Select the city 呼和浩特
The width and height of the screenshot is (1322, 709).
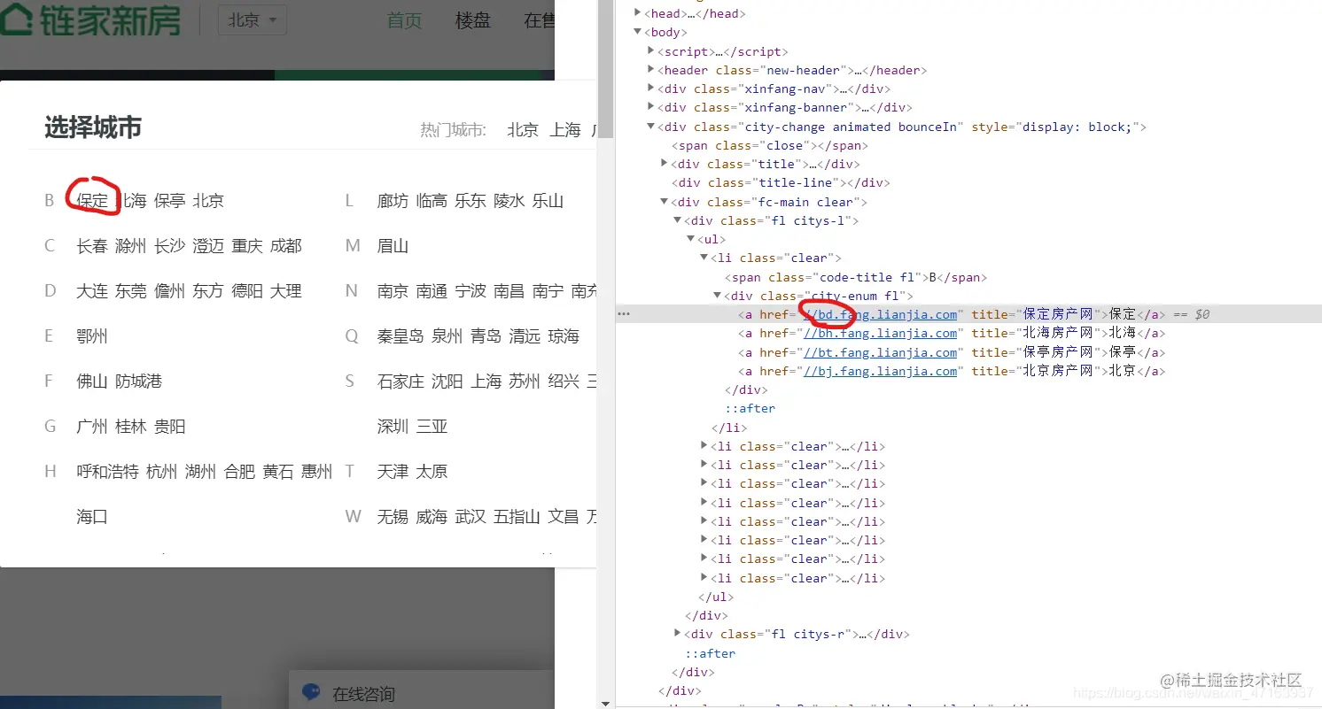point(108,472)
